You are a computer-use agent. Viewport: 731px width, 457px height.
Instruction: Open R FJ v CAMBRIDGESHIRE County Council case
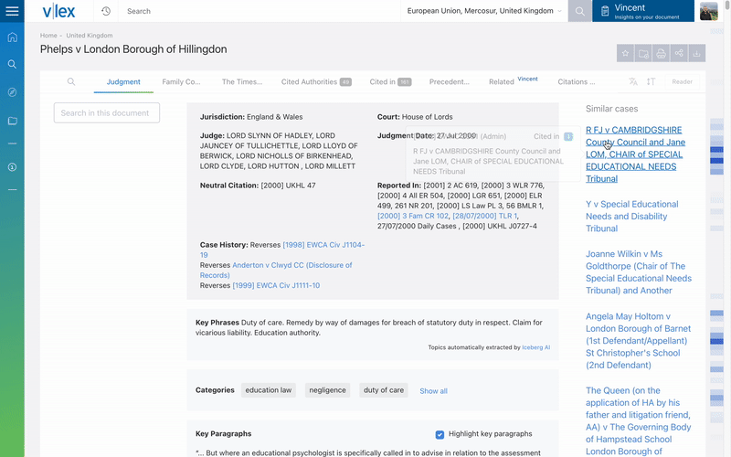(x=634, y=154)
